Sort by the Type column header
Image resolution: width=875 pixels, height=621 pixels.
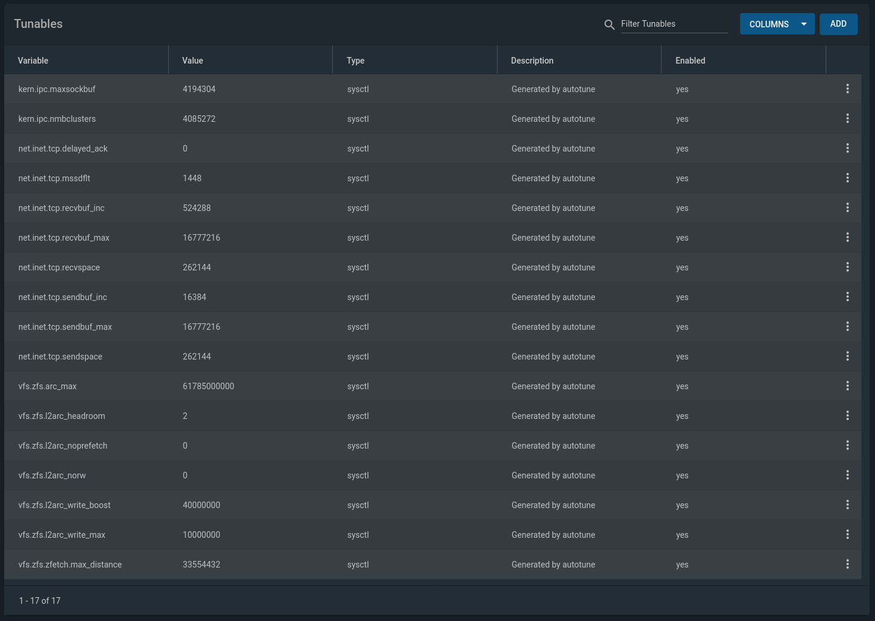tap(355, 61)
